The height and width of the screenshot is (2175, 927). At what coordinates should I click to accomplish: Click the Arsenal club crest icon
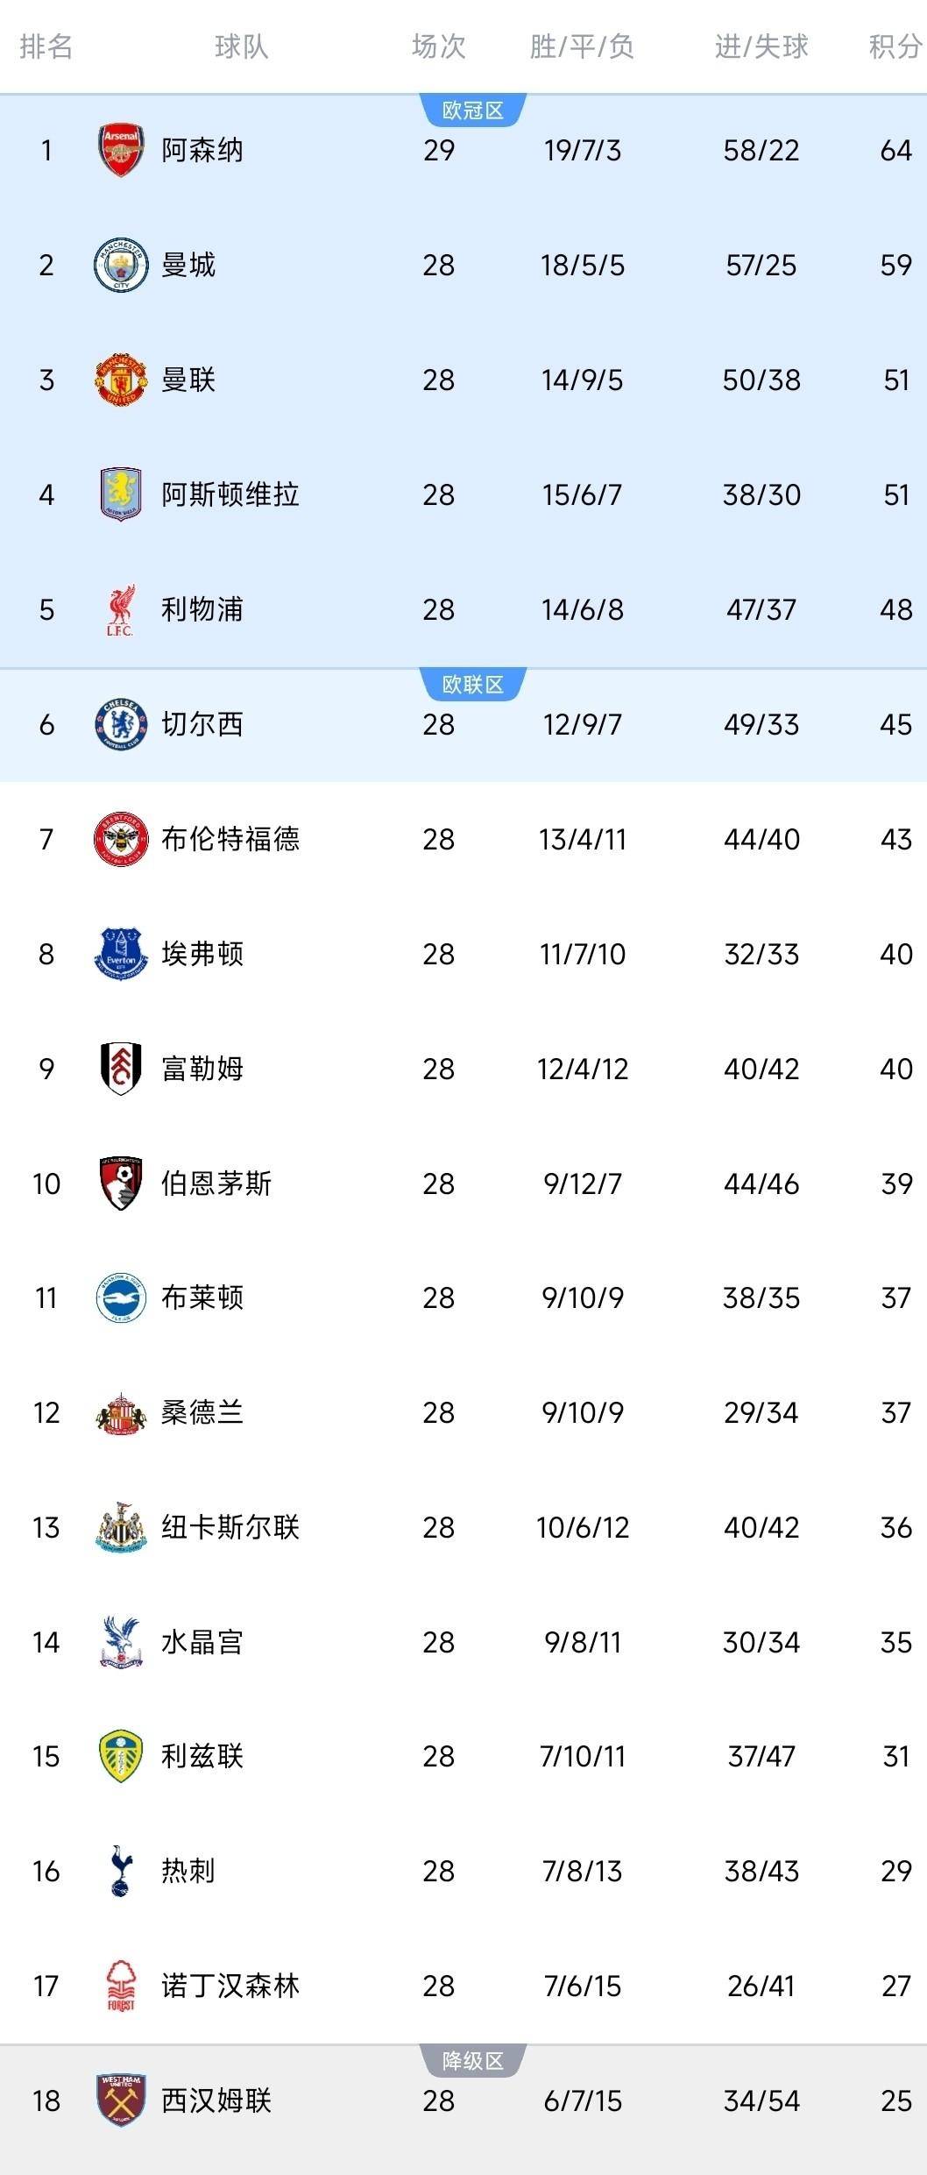pos(120,150)
